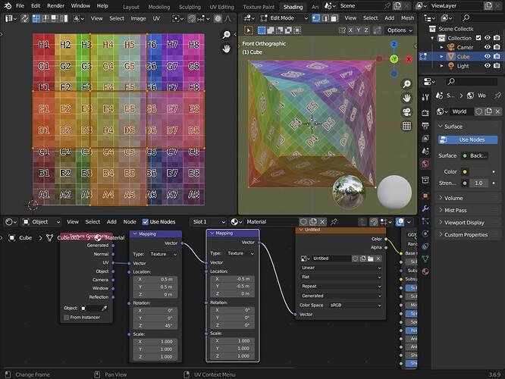This screenshot has height=379, width=505.
Task: Select vertex select mode in 3D viewport
Action: point(316,18)
